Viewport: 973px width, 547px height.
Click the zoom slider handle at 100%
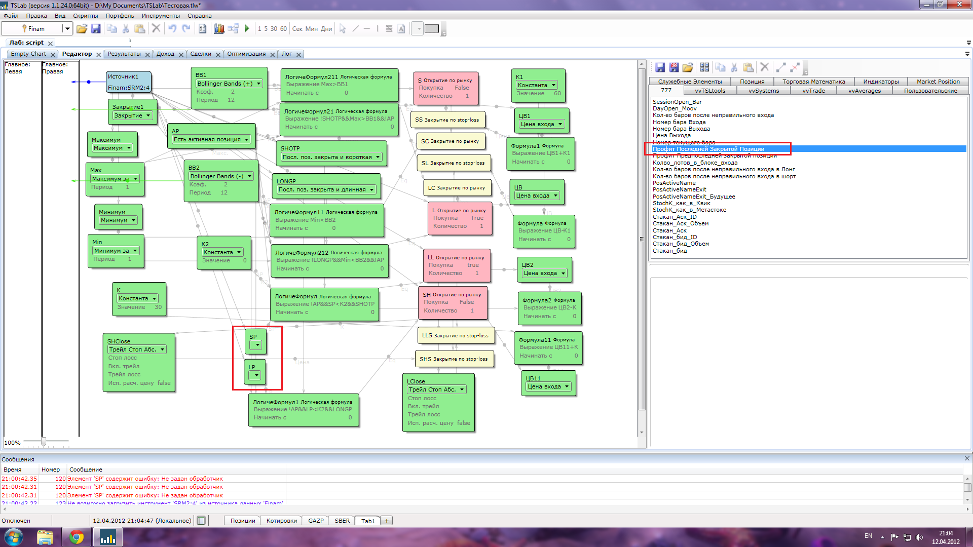(x=44, y=442)
